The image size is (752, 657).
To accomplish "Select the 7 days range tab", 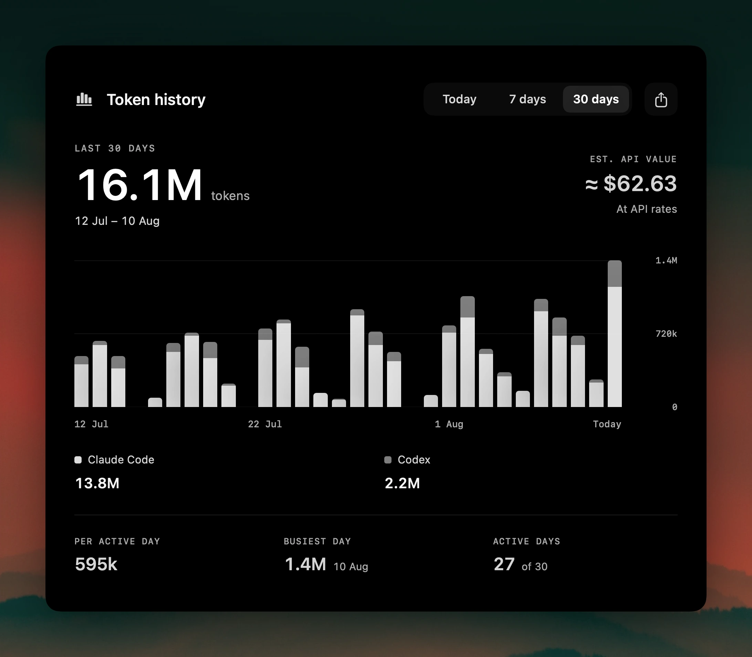I will 527,100.
